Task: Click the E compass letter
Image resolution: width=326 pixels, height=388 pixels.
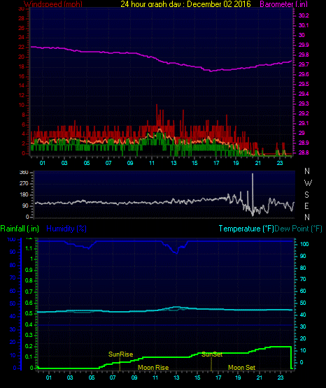Action: click(x=306, y=206)
